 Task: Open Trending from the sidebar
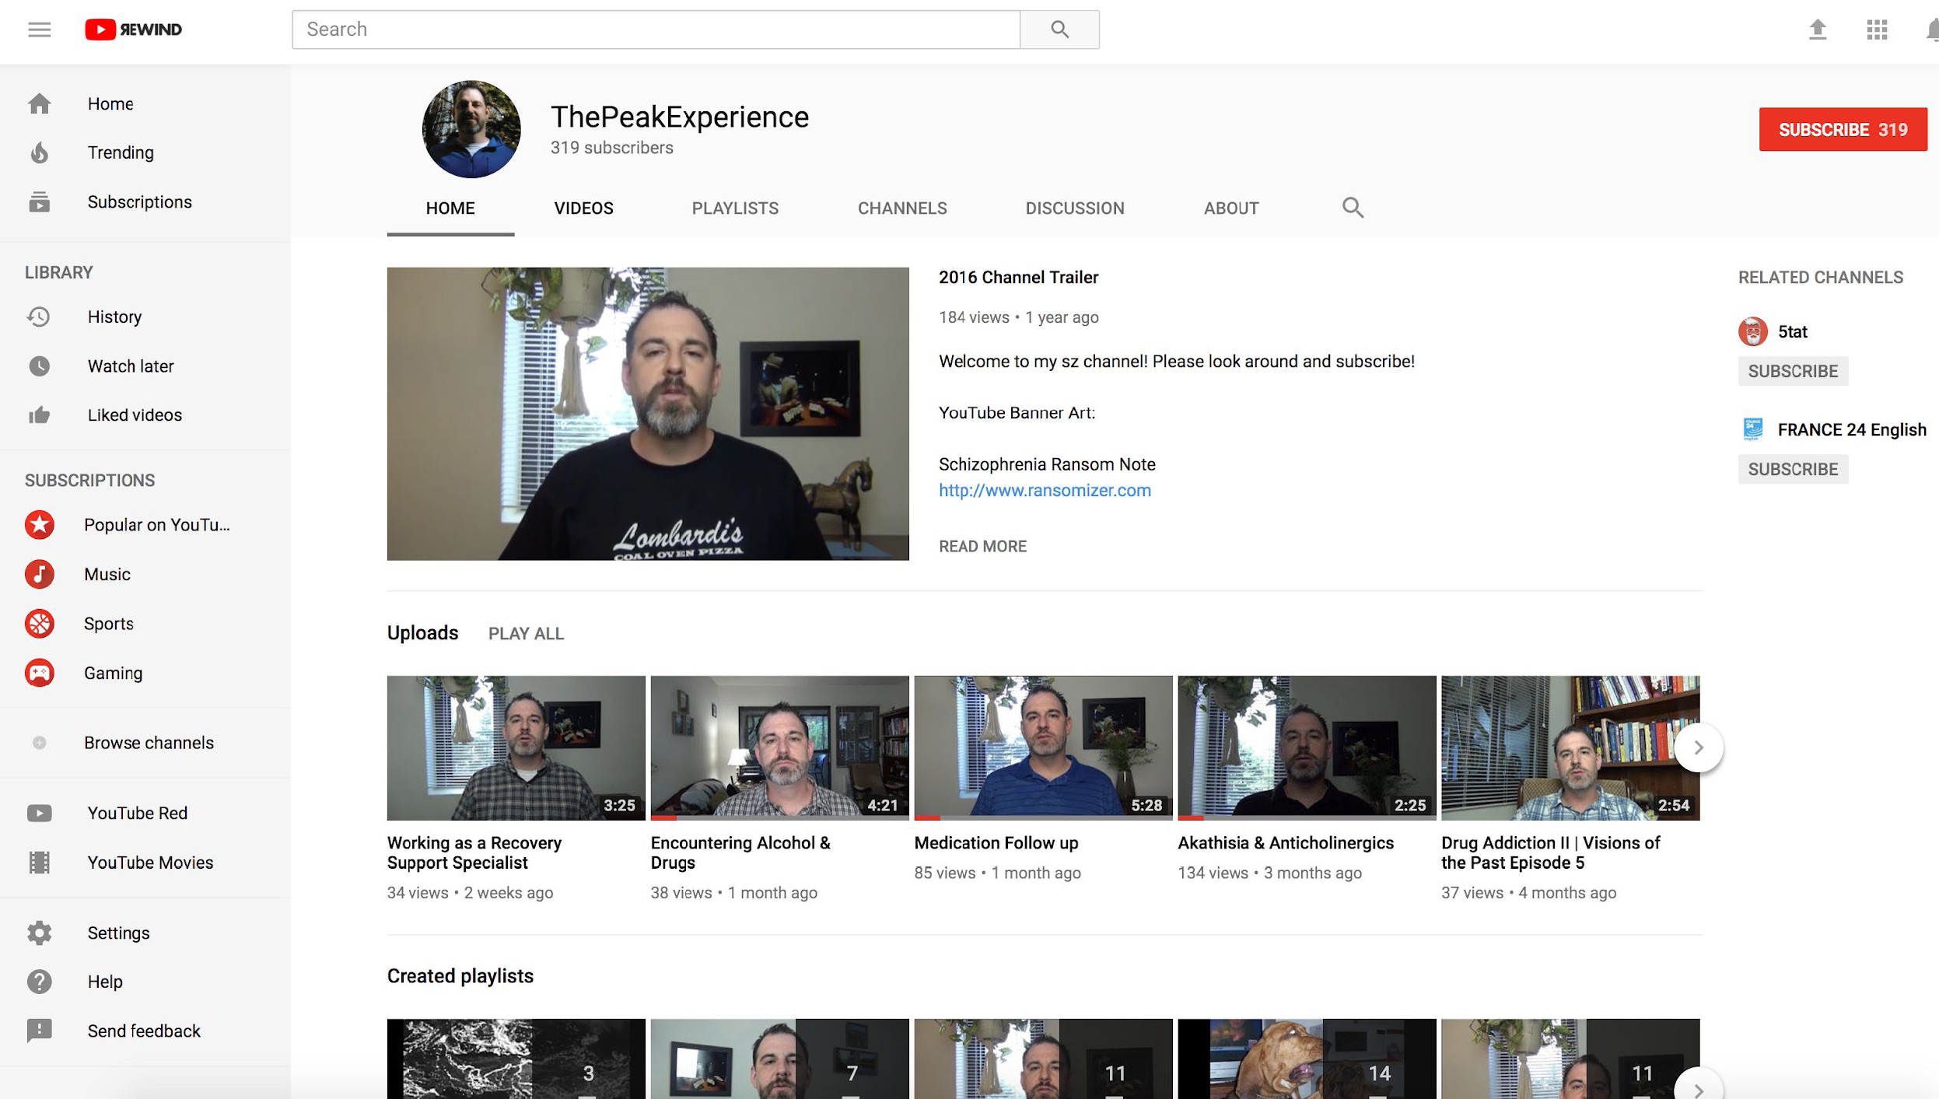tap(121, 152)
